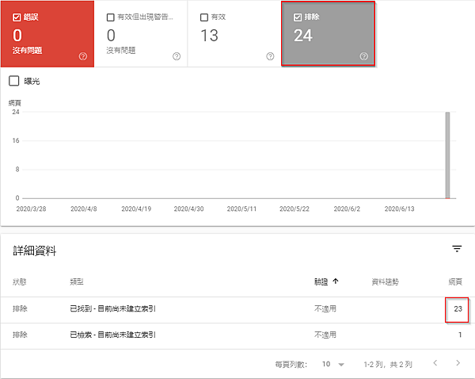This screenshot has height=379, width=475.
Task: Click the 狀態 column header
Action: pos(21,281)
